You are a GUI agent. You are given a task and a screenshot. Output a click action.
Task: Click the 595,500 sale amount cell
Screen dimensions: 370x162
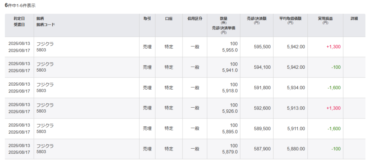coord(257,47)
